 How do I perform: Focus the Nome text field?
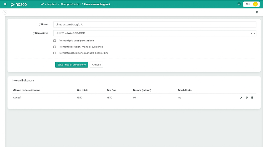click(x=154, y=24)
